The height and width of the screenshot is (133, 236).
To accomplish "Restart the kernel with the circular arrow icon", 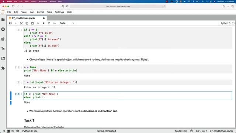I will pyautogui.click(x=49, y=23).
